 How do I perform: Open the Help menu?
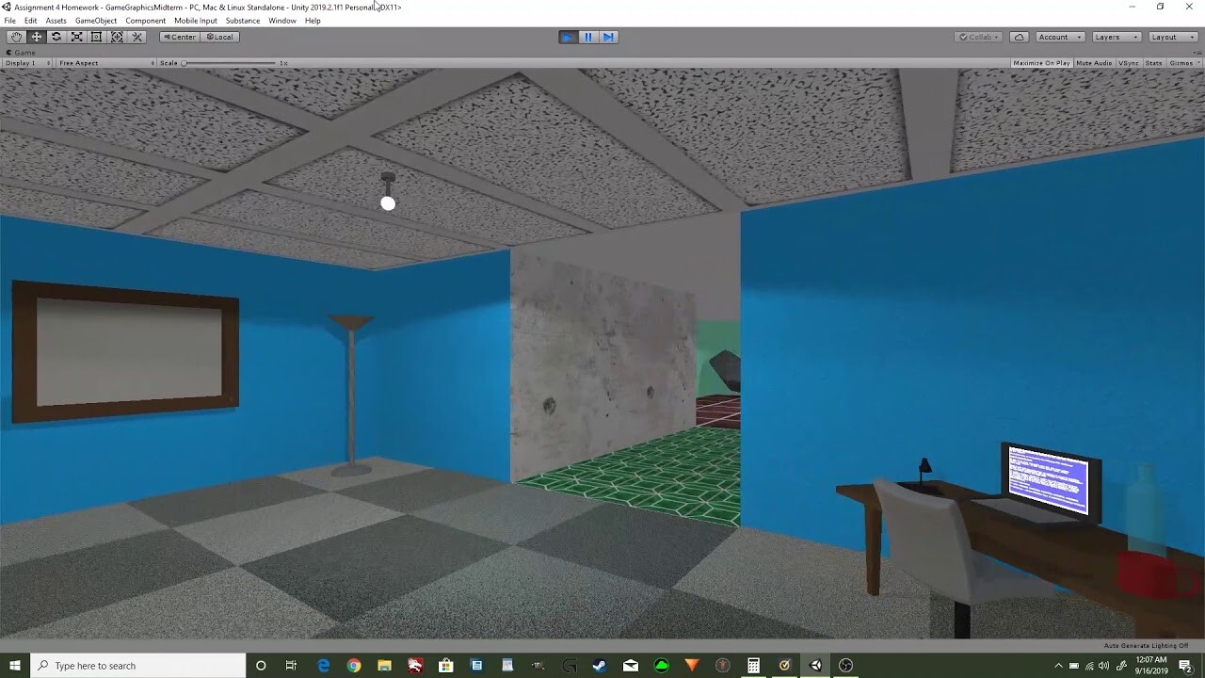tap(313, 21)
